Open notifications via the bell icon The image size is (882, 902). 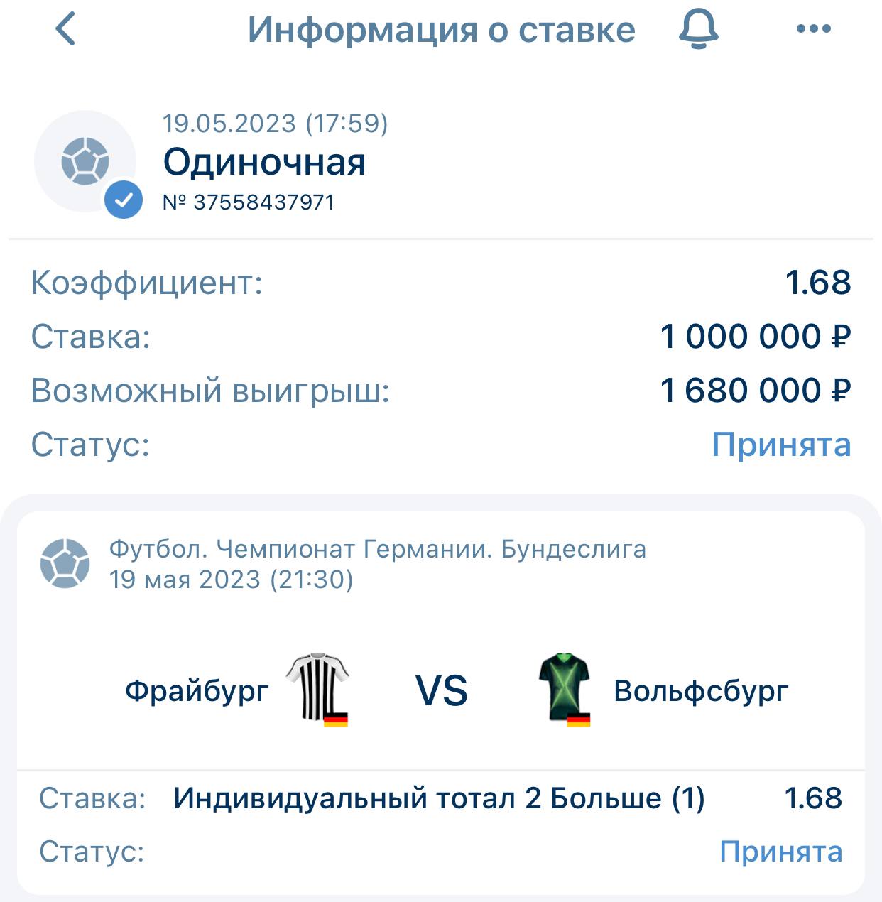699,30
